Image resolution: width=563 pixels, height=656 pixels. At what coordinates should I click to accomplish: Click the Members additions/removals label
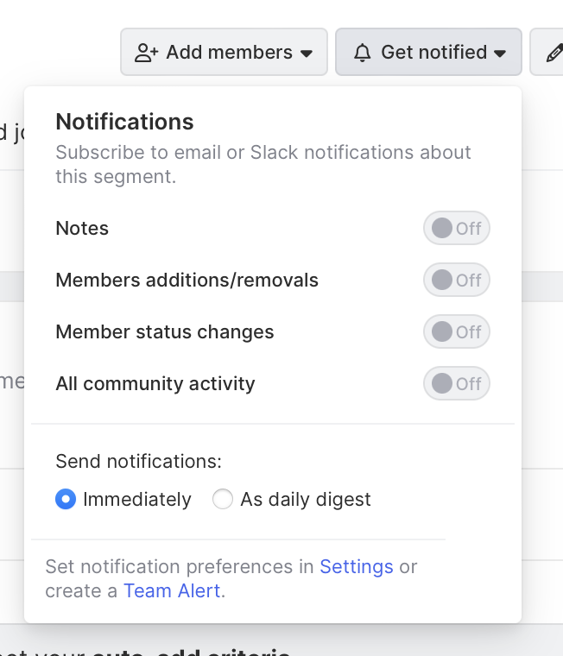click(x=187, y=281)
